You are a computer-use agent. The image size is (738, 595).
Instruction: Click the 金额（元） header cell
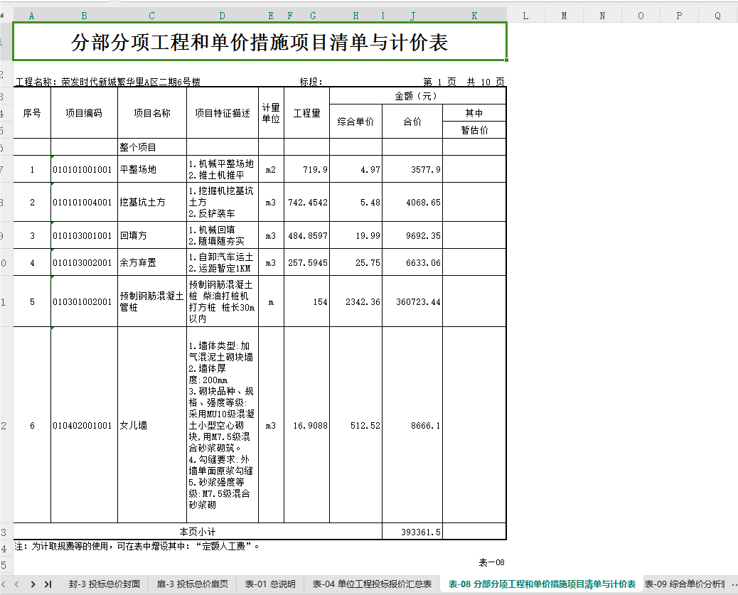[418, 96]
